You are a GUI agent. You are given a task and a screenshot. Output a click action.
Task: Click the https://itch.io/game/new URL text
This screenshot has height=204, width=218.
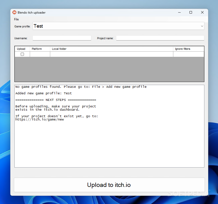(x=40, y=119)
